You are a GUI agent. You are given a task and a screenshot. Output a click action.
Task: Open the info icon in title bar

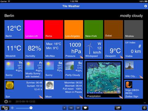(146, 6)
